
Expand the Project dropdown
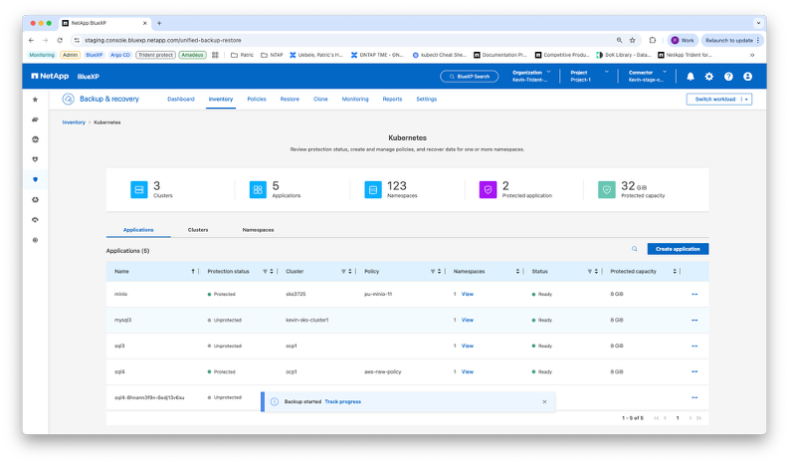(x=606, y=72)
